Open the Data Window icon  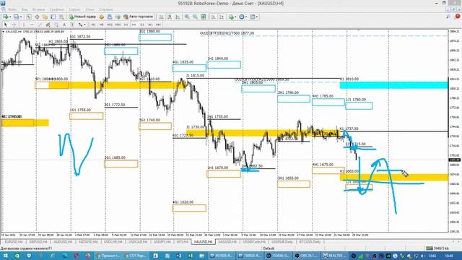pyautogui.click(x=37, y=17)
